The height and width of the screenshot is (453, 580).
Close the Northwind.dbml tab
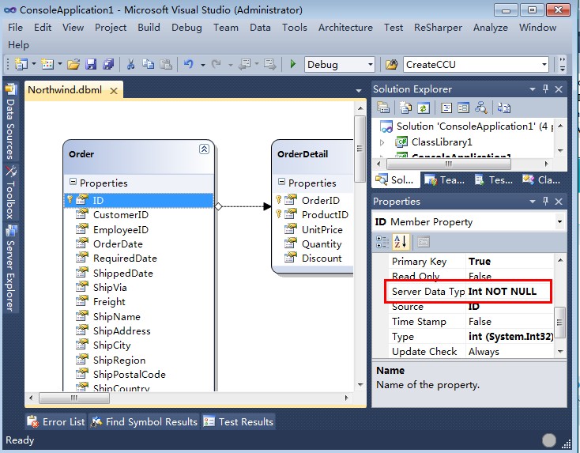click(114, 91)
